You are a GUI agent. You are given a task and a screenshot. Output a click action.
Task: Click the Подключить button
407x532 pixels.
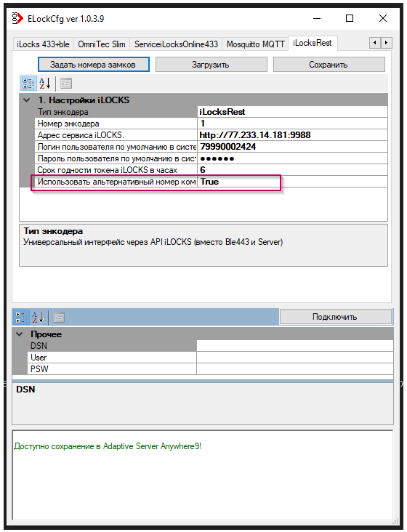336,317
